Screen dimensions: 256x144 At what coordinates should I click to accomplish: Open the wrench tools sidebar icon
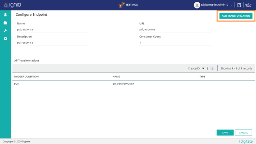[5, 31]
